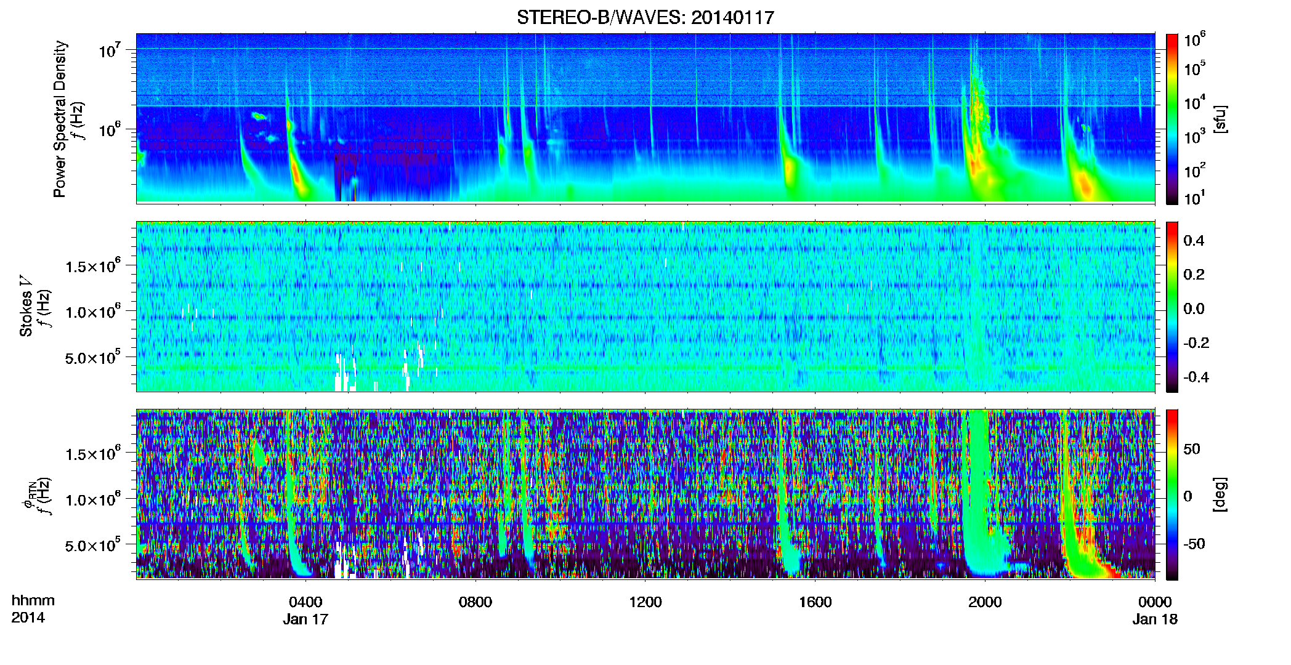
Task: Click the 1600 time tick label
Action: (x=815, y=602)
